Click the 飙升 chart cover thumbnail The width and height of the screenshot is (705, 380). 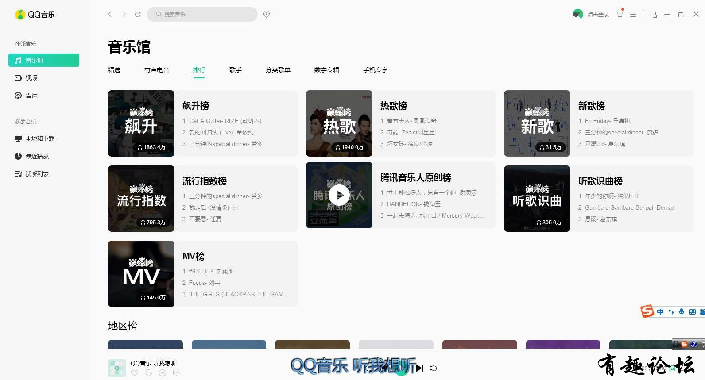tap(141, 123)
